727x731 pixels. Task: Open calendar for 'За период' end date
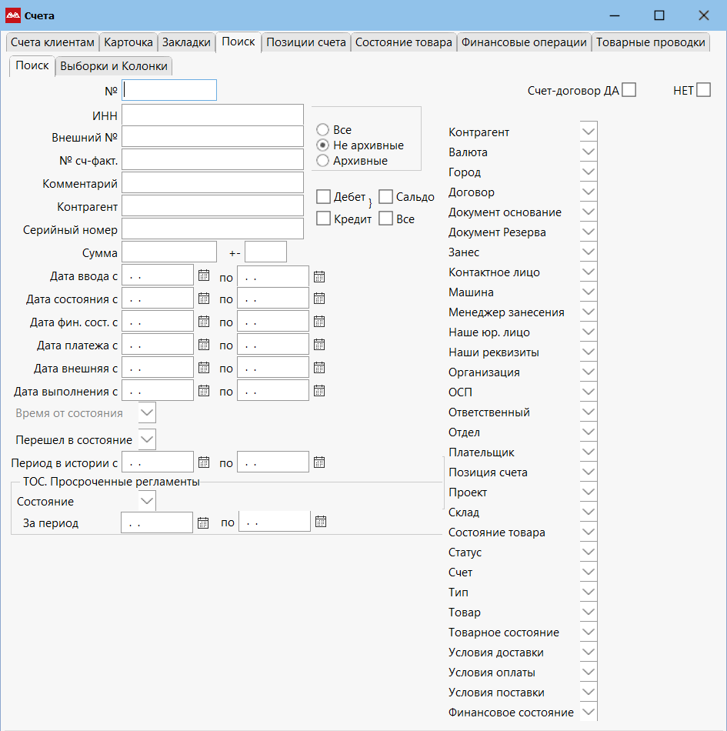pos(321,522)
